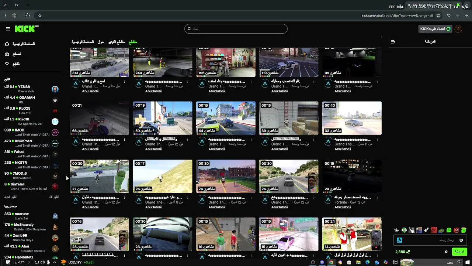Play the 00:21 clip with 66 views
Screen dimensions: 472x266
(x=99, y=118)
